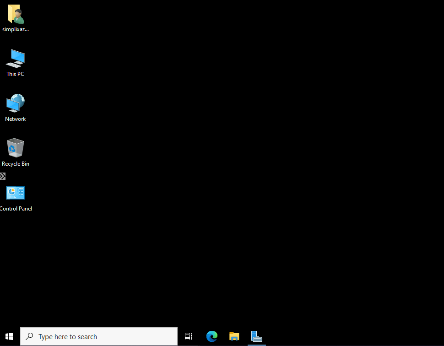Select the Control Panel desktop icon
Viewport: 444px width, 346px height.
click(x=16, y=193)
